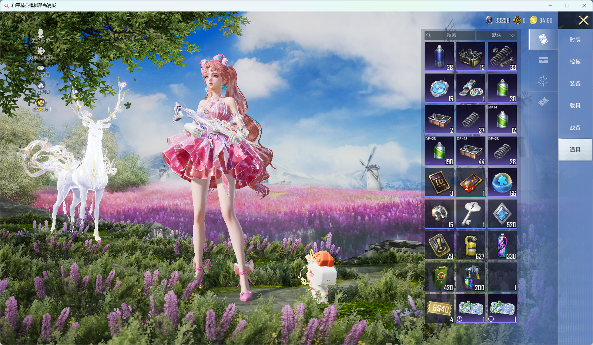Image resolution: width=593 pixels, height=345 pixels.
Task: Select the parts tray with count 2
Action: (x=439, y=120)
